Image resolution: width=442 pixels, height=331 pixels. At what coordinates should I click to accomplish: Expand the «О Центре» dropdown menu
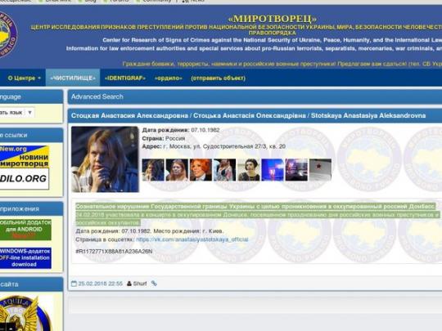tap(24, 78)
